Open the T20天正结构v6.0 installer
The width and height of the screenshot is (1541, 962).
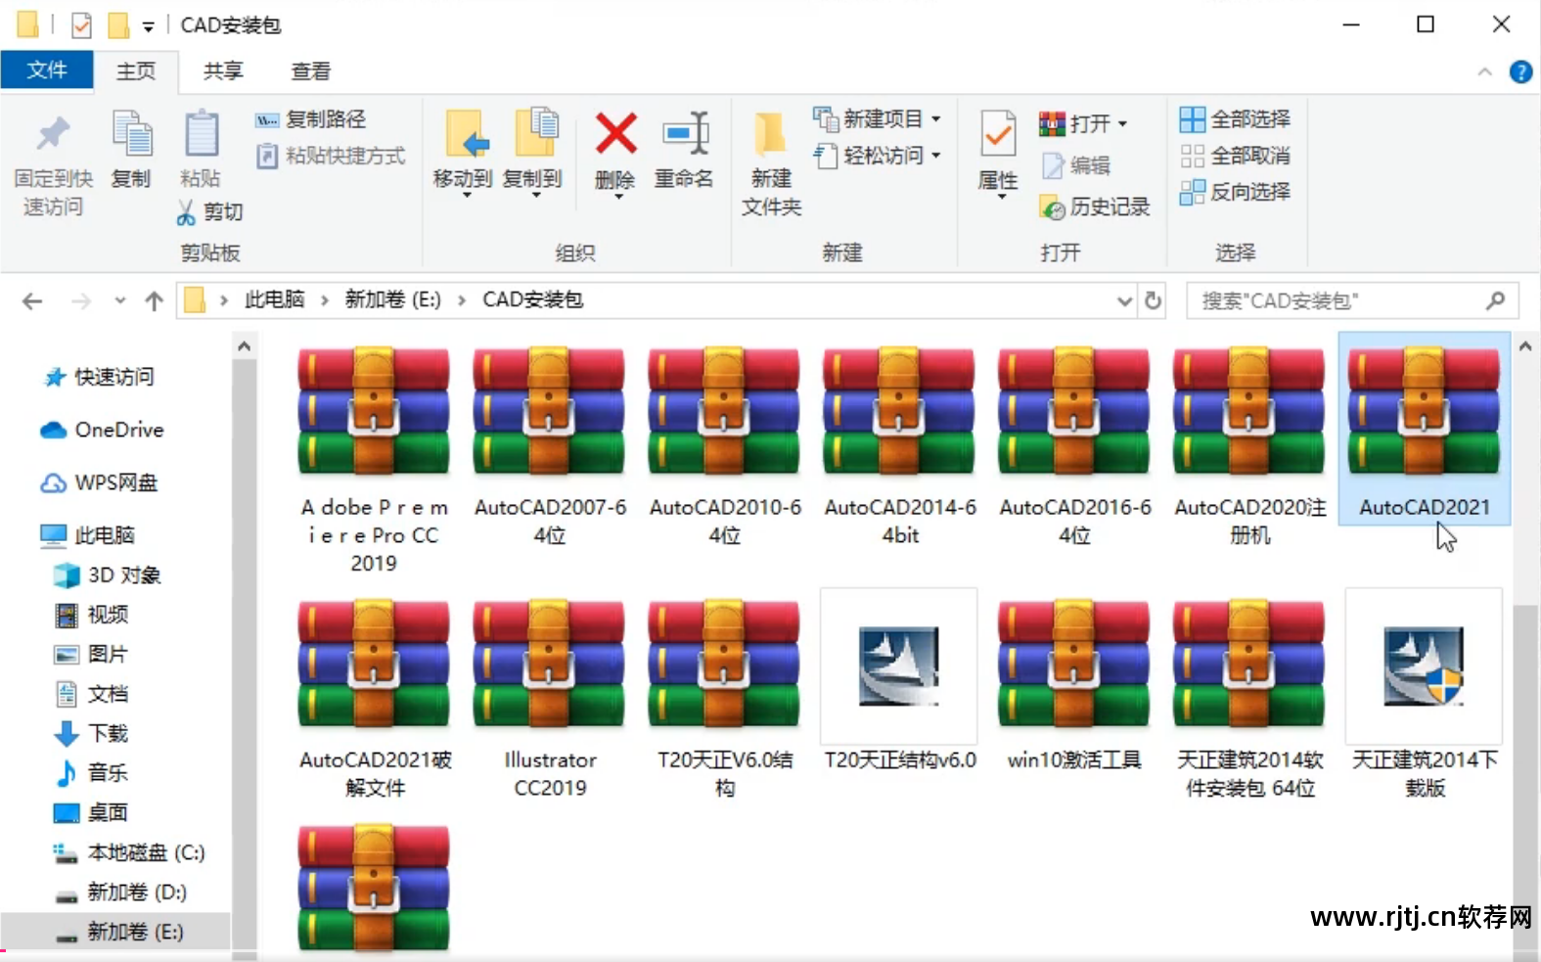[x=899, y=667]
